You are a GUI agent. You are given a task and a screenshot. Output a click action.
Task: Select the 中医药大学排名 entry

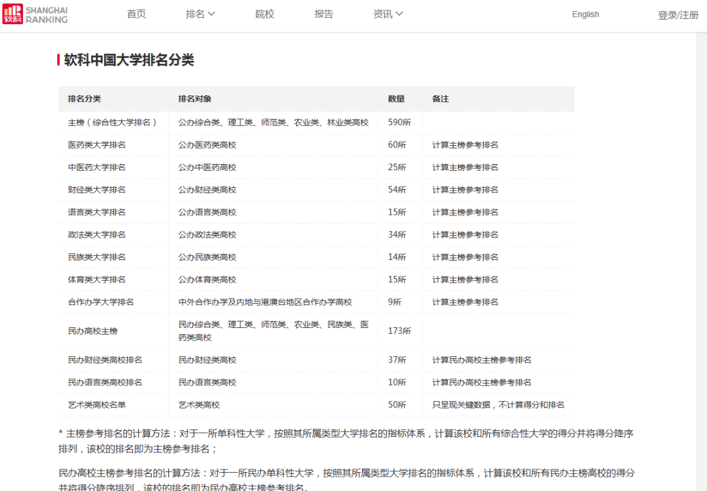[97, 167]
